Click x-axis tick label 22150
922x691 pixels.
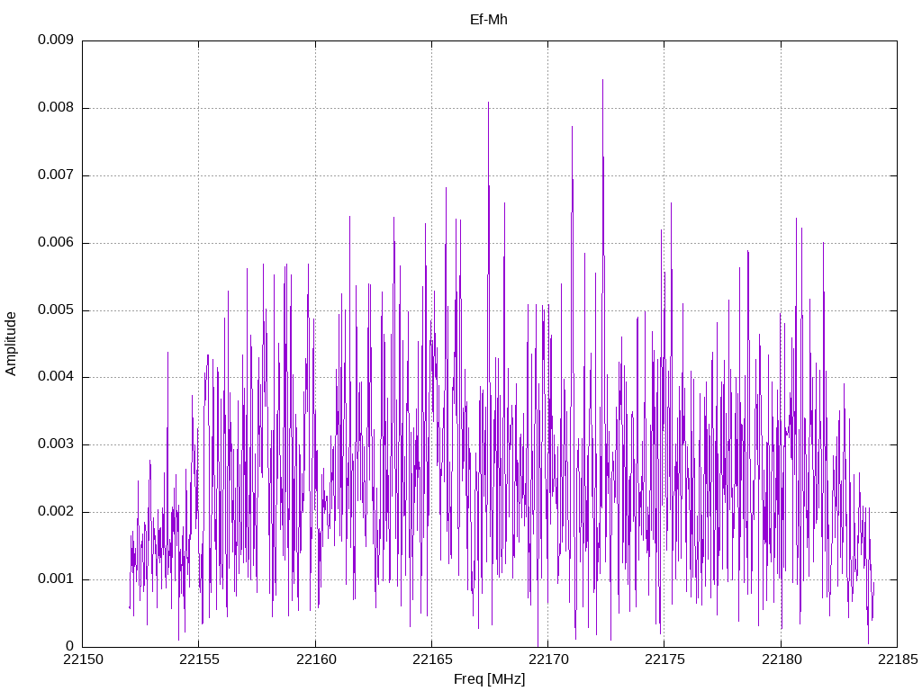tap(83, 660)
